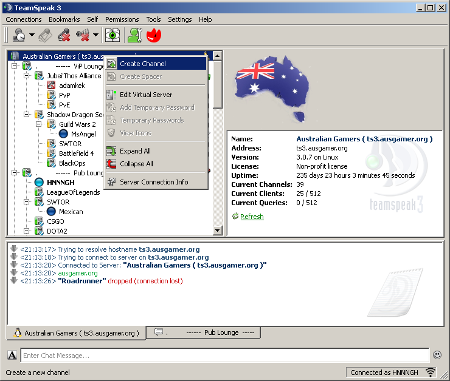Select the Battlefield 4 channel
Screen dimensions: 450x381
(77, 153)
